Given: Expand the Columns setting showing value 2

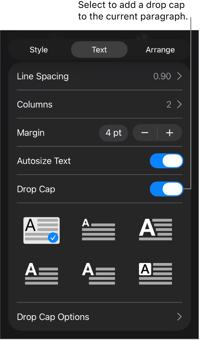Looking at the screenshot, I should [179, 104].
